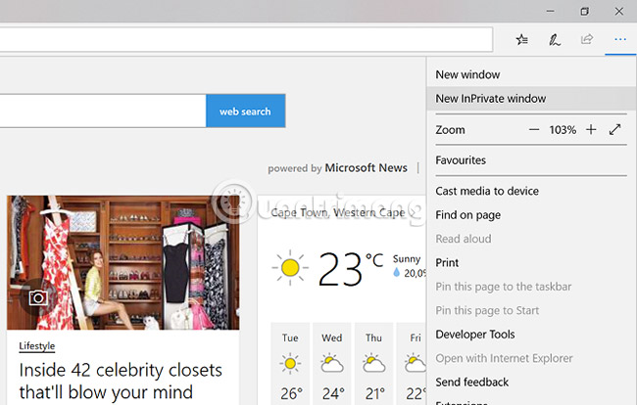Screen dimensions: 637x405
Task: Select the Thu forecast card
Action: coord(373,364)
